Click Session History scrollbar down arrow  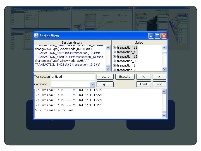108,69
